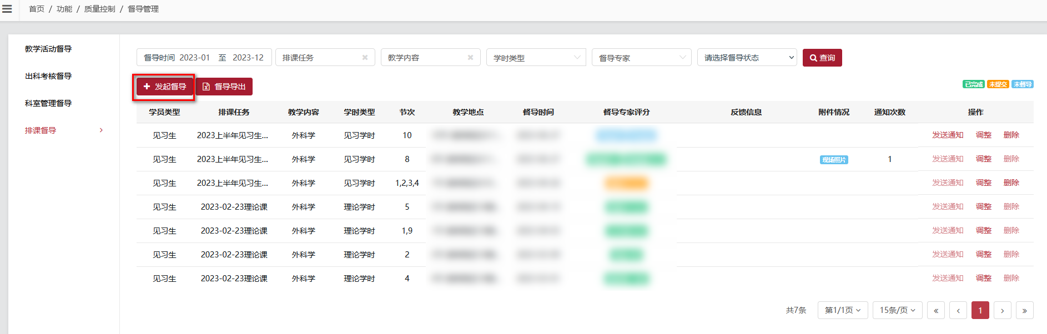Clear the 排课任务 filter with its x icon
This screenshot has height=334, width=1047.
[x=365, y=58]
